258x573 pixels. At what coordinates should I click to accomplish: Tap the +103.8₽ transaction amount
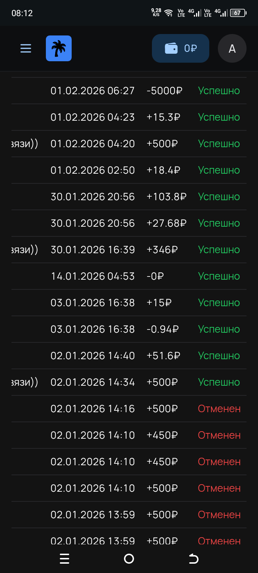(167, 197)
